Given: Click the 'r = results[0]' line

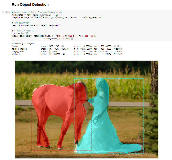Looking at the screenshot, I should coord(20,33).
